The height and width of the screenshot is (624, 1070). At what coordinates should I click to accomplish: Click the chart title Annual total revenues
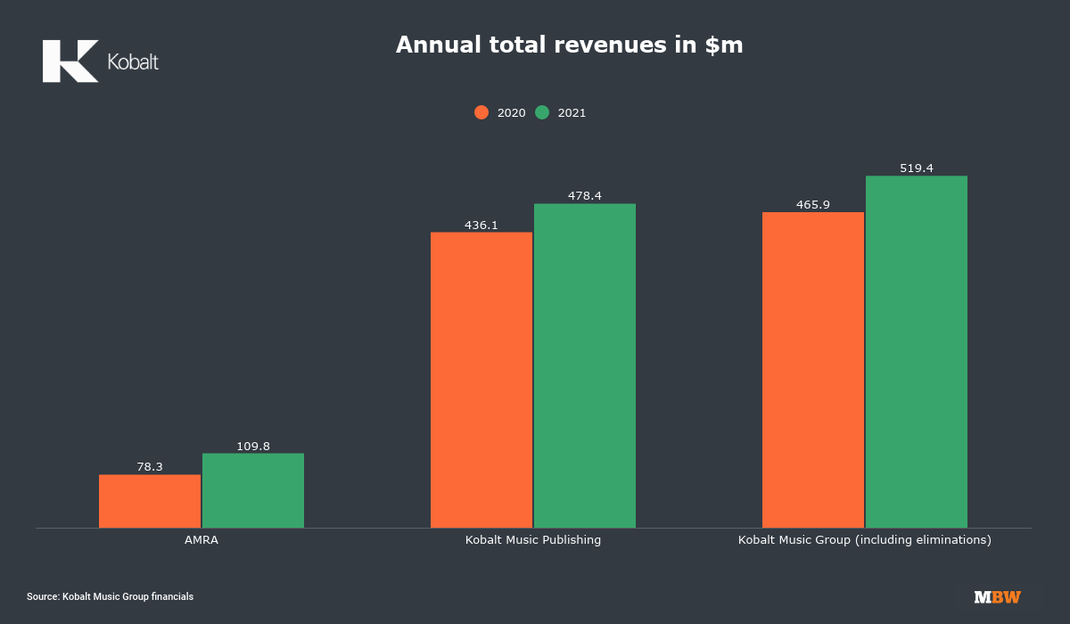point(569,45)
